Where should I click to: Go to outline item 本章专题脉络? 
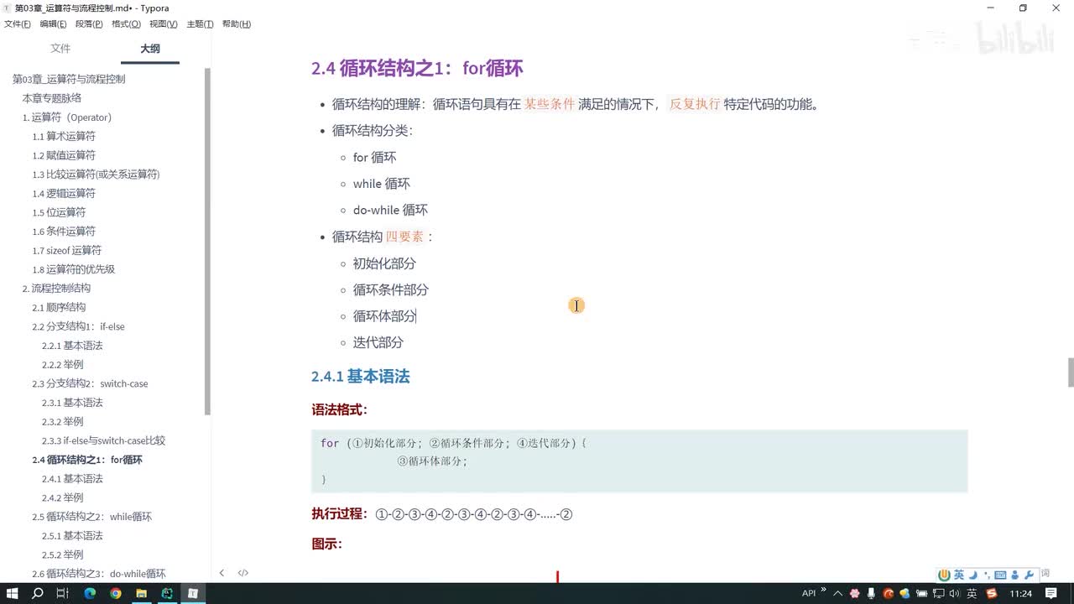pos(52,98)
